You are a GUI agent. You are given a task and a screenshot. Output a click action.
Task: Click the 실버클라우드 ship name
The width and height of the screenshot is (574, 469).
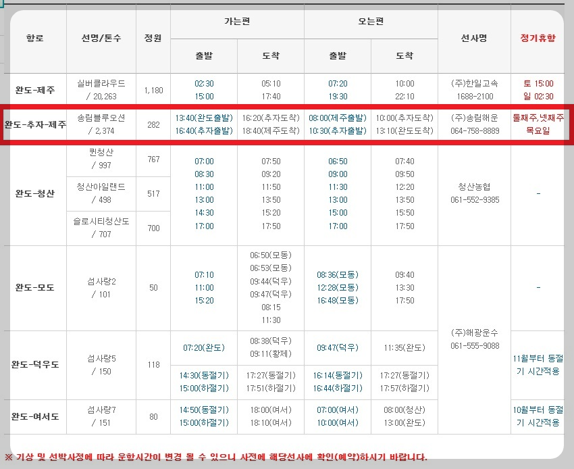coord(101,84)
